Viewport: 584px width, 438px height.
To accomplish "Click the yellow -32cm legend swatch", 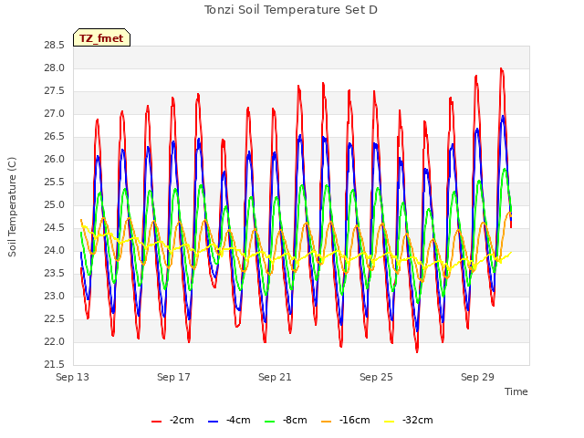I will (390, 422).
